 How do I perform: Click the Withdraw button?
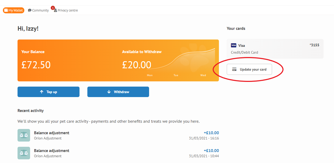[118, 92]
